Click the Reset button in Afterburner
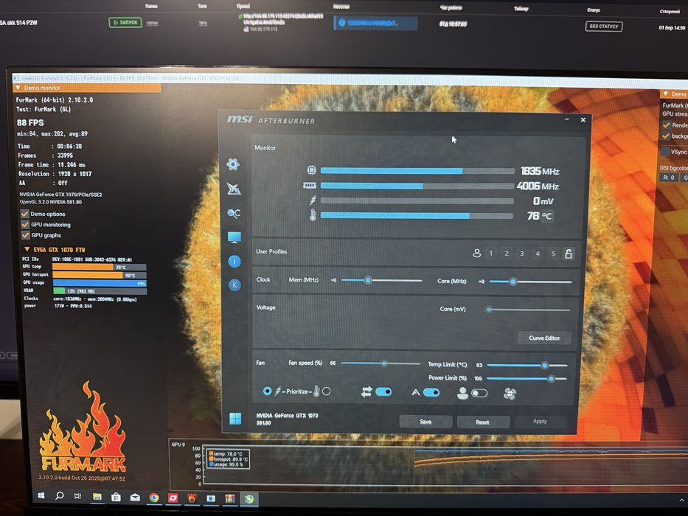The image size is (688, 516). 483,422
